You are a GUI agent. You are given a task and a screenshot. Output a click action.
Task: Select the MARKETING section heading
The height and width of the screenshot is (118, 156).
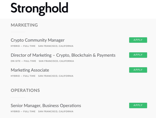pos(24,25)
